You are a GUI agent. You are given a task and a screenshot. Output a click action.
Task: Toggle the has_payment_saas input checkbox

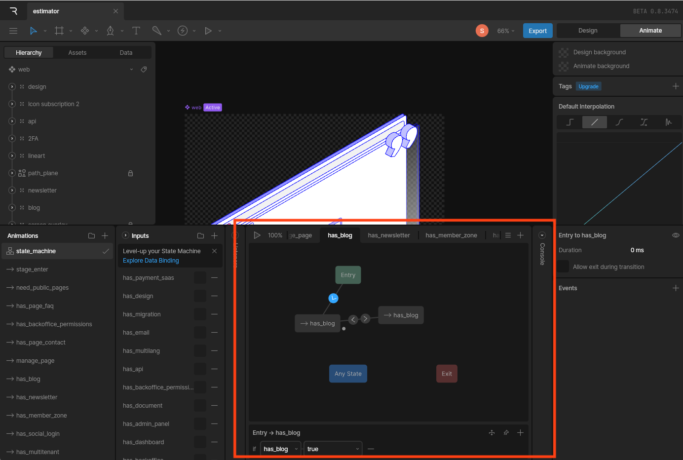tap(200, 278)
